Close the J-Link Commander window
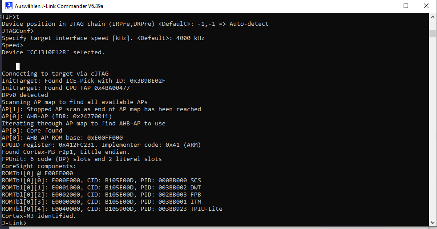 [x=426, y=6]
